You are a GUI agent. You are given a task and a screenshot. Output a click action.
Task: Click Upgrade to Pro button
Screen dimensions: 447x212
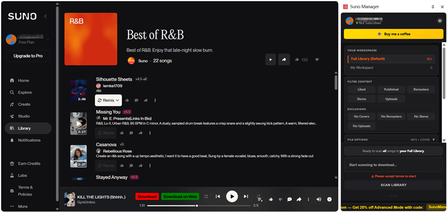28,56
